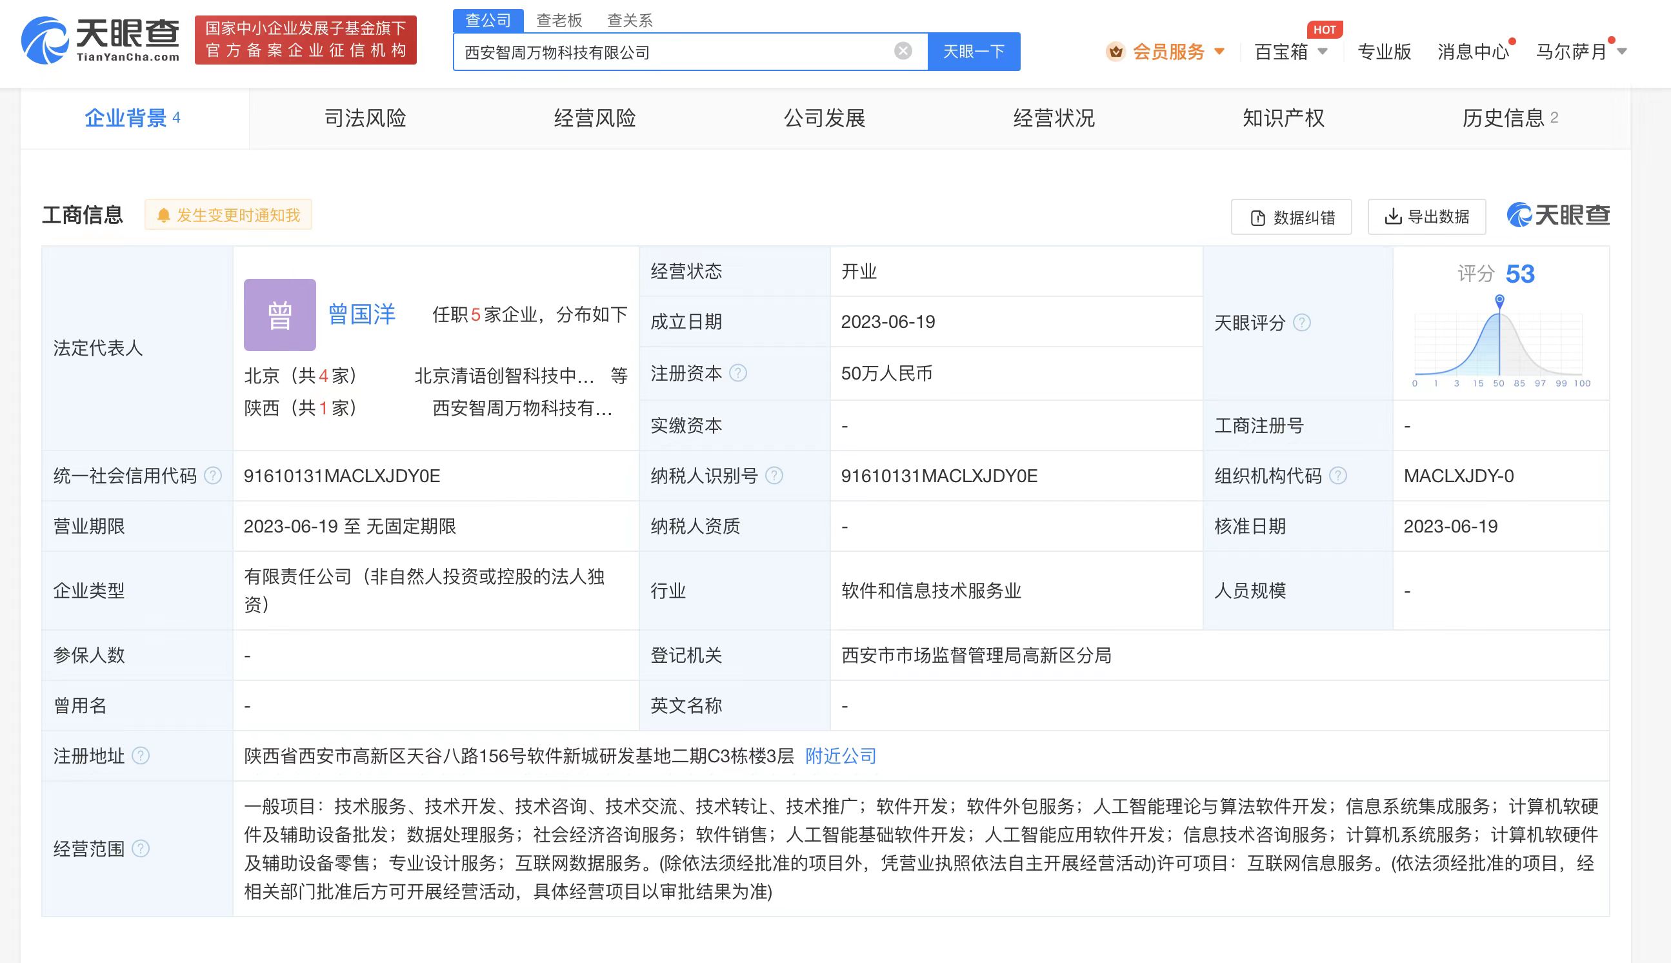The width and height of the screenshot is (1671, 963).
Task: Open the 专业版 link
Action: (x=1384, y=52)
